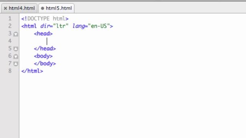Screen dimensions: 246x138
Task: Click the "en-US" attribute value
Action: [99, 26]
